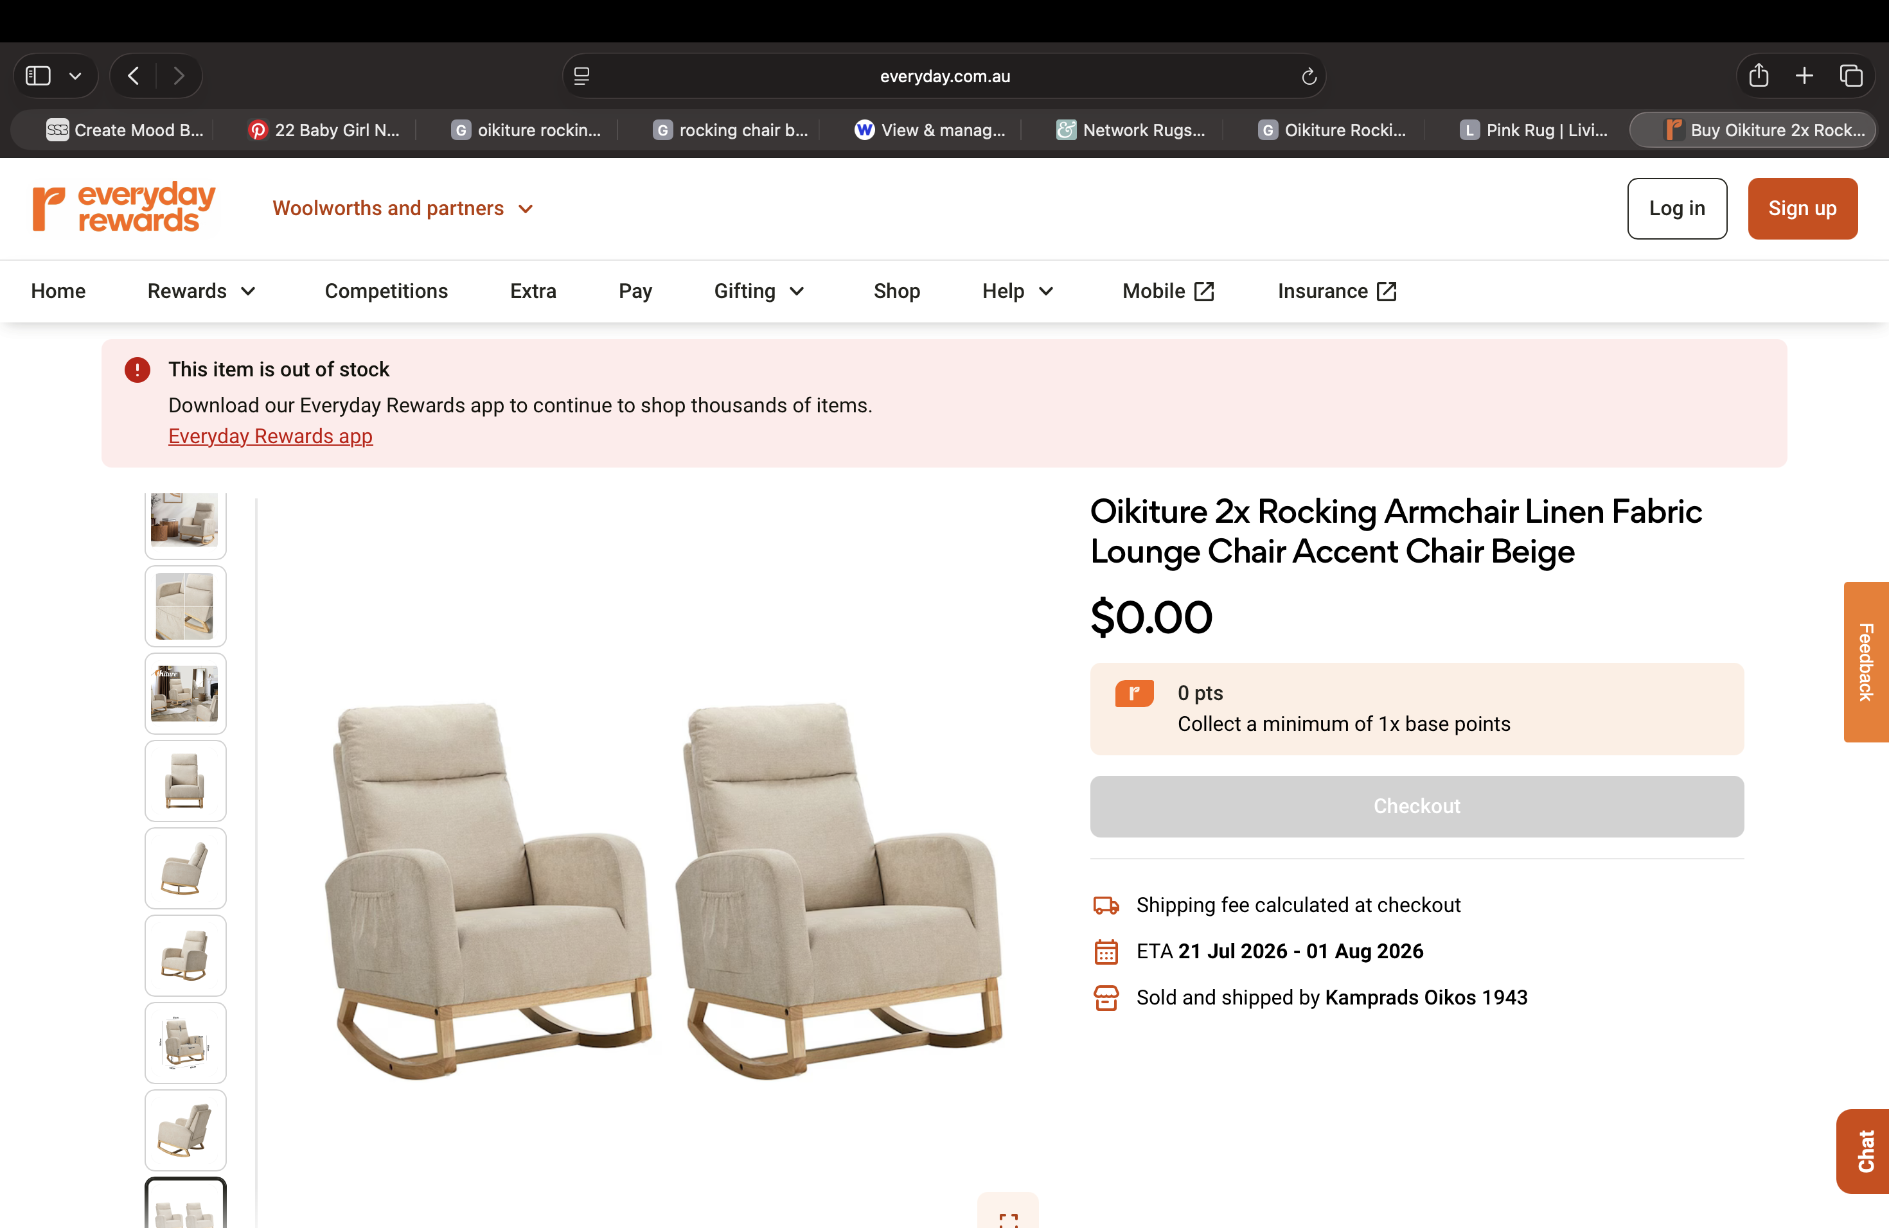Go back to the previous page

[134, 75]
